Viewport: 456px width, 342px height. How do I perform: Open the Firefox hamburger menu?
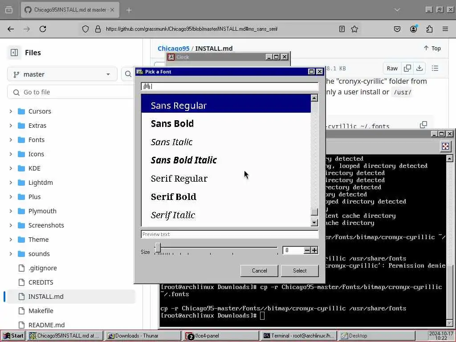pos(445,29)
